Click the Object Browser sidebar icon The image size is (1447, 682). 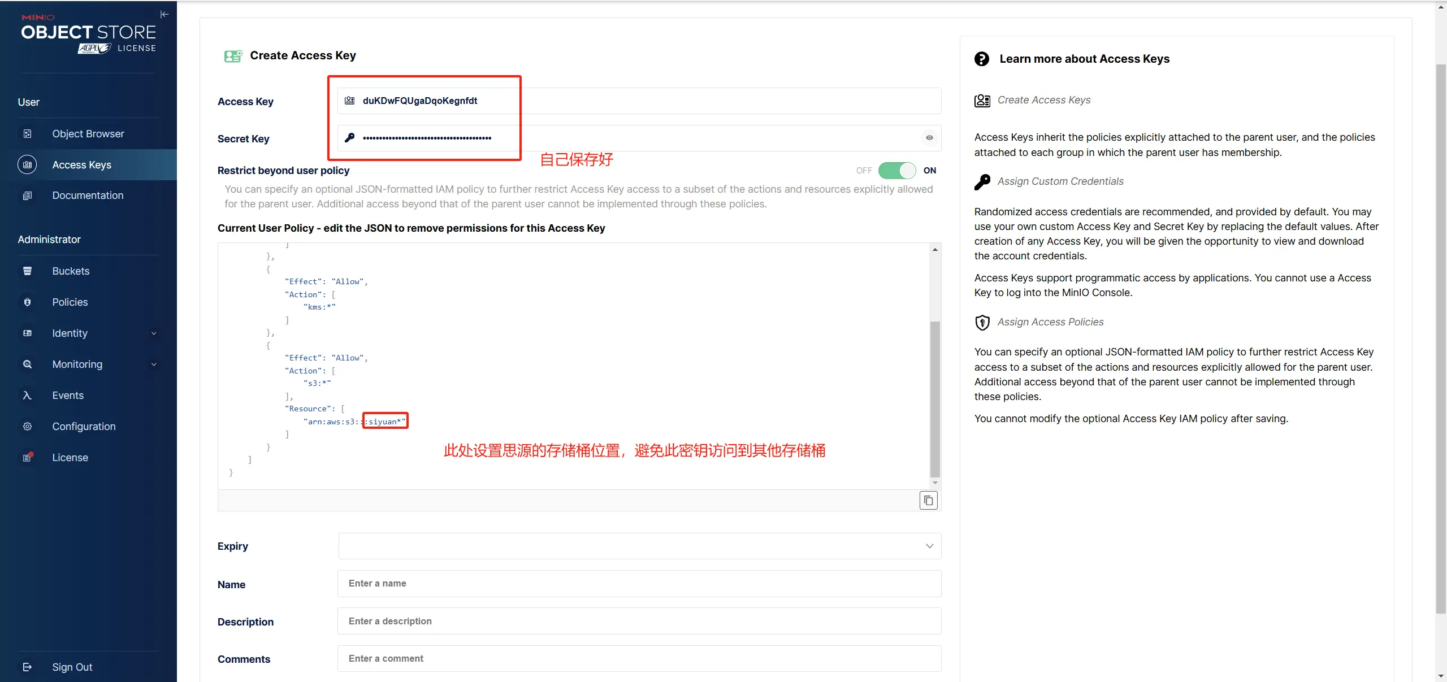(x=27, y=134)
